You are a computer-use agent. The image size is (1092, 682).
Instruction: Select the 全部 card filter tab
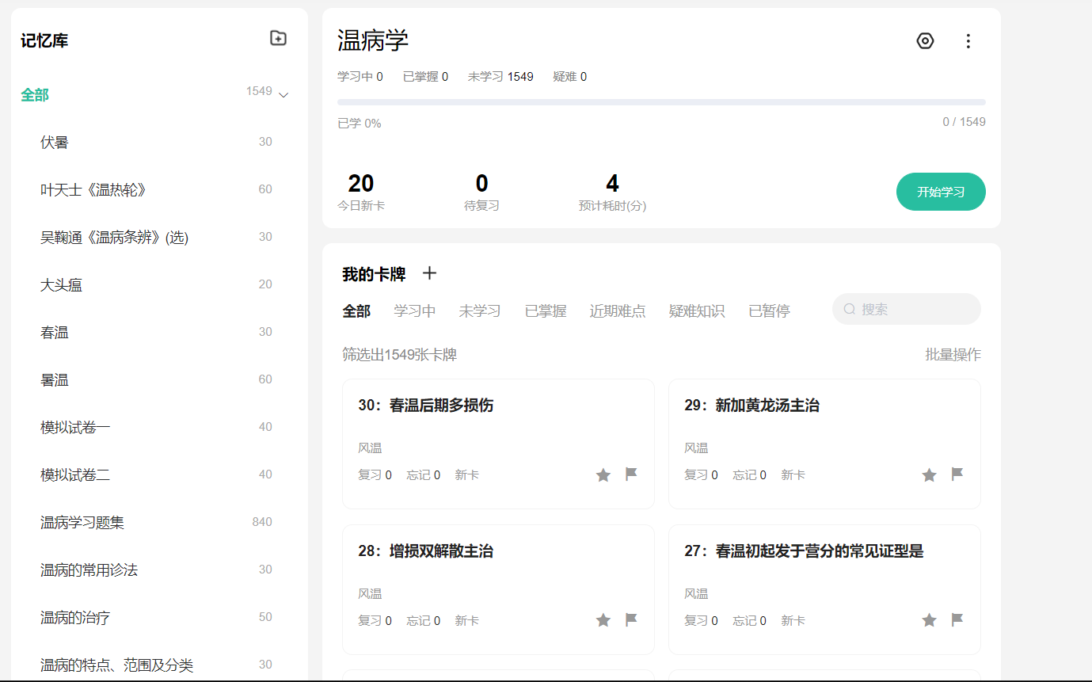[x=356, y=311]
